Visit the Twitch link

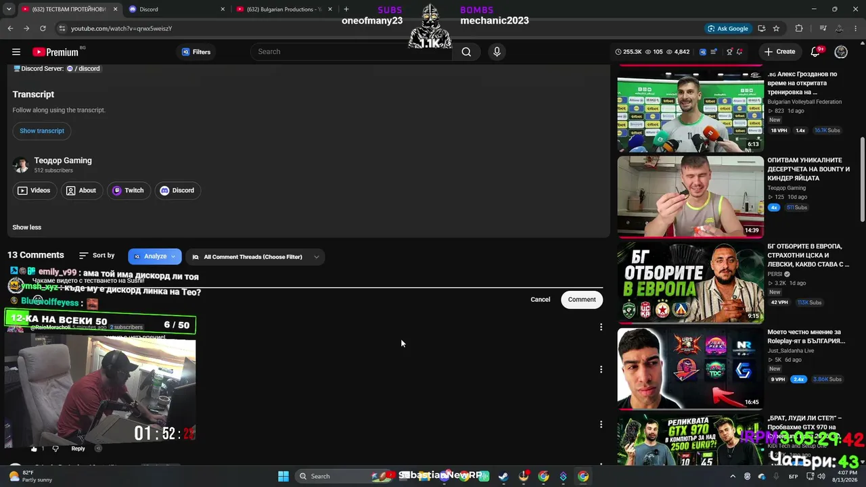click(x=128, y=191)
